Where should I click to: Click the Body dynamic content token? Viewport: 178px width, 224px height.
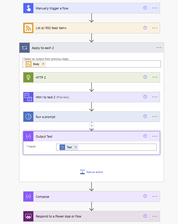point(36,64)
